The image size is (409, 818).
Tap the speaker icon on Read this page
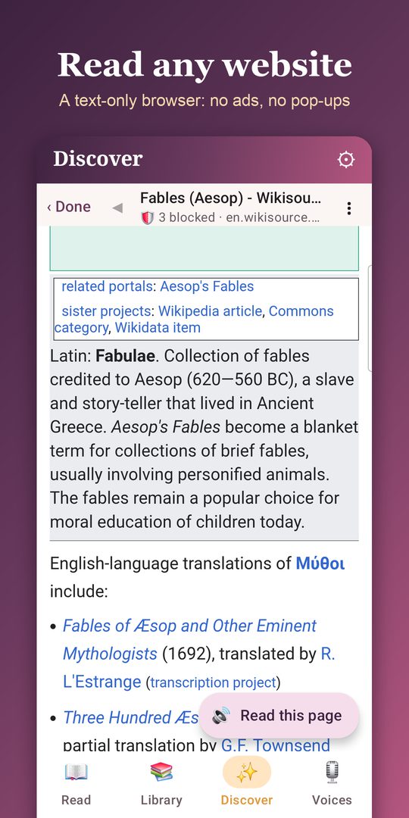221,717
